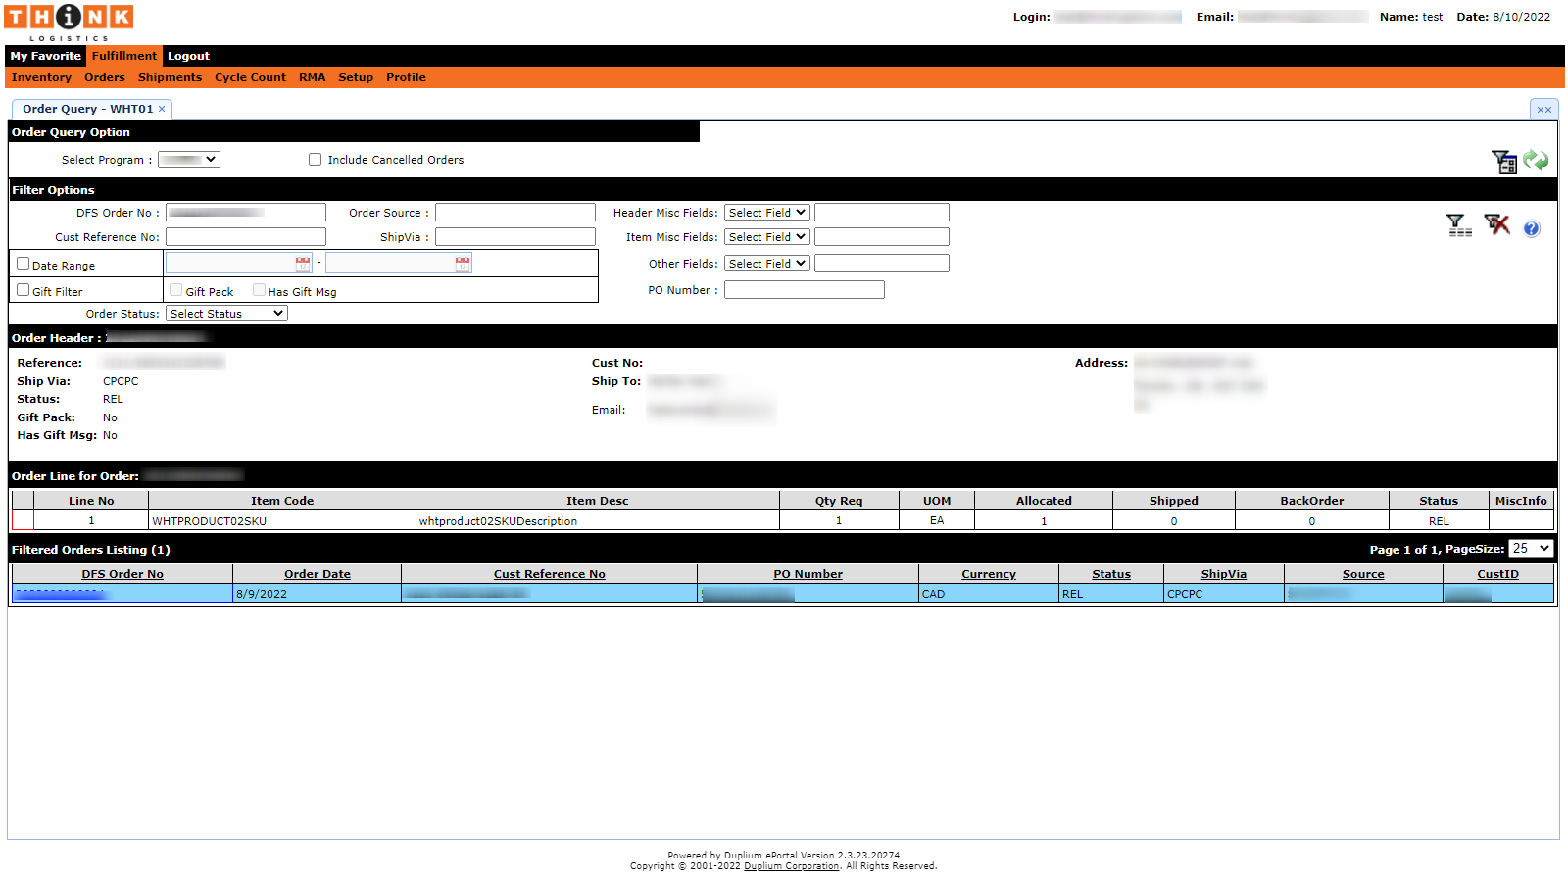Click the filter export to spreadsheet icon
1568x882 pixels.
pyautogui.click(x=1504, y=161)
